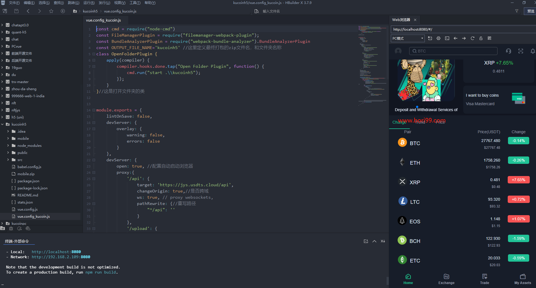Click the BTC search field in the app
536x288 pixels.
coord(453,51)
